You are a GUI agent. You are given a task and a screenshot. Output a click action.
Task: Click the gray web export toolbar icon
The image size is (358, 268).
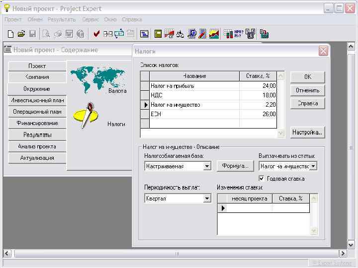(x=81, y=34)
